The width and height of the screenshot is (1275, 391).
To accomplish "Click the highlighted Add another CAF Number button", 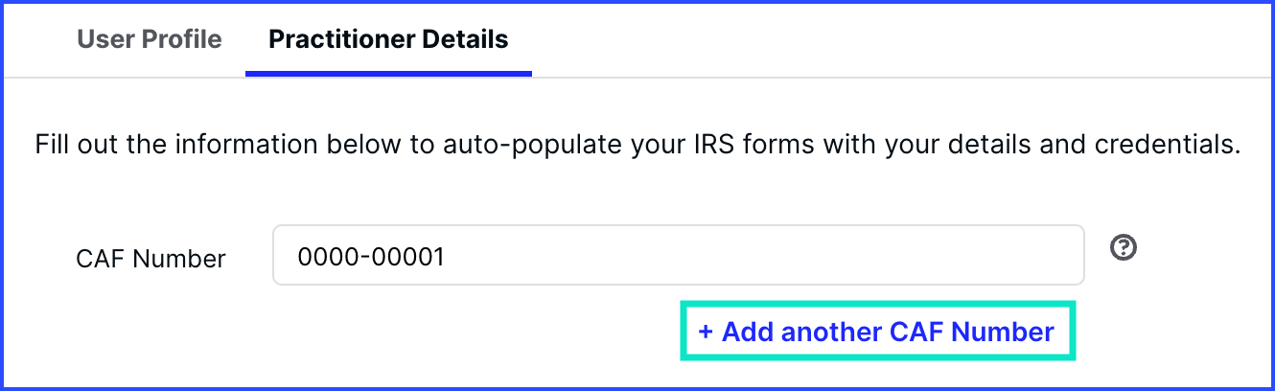I will click(x=876, y=332).
